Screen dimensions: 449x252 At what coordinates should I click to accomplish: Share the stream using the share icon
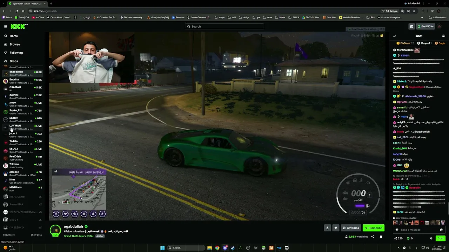(373, 237)
